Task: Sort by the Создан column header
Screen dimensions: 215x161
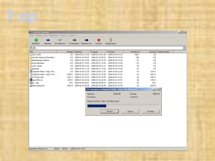Action: pos(99,52)
